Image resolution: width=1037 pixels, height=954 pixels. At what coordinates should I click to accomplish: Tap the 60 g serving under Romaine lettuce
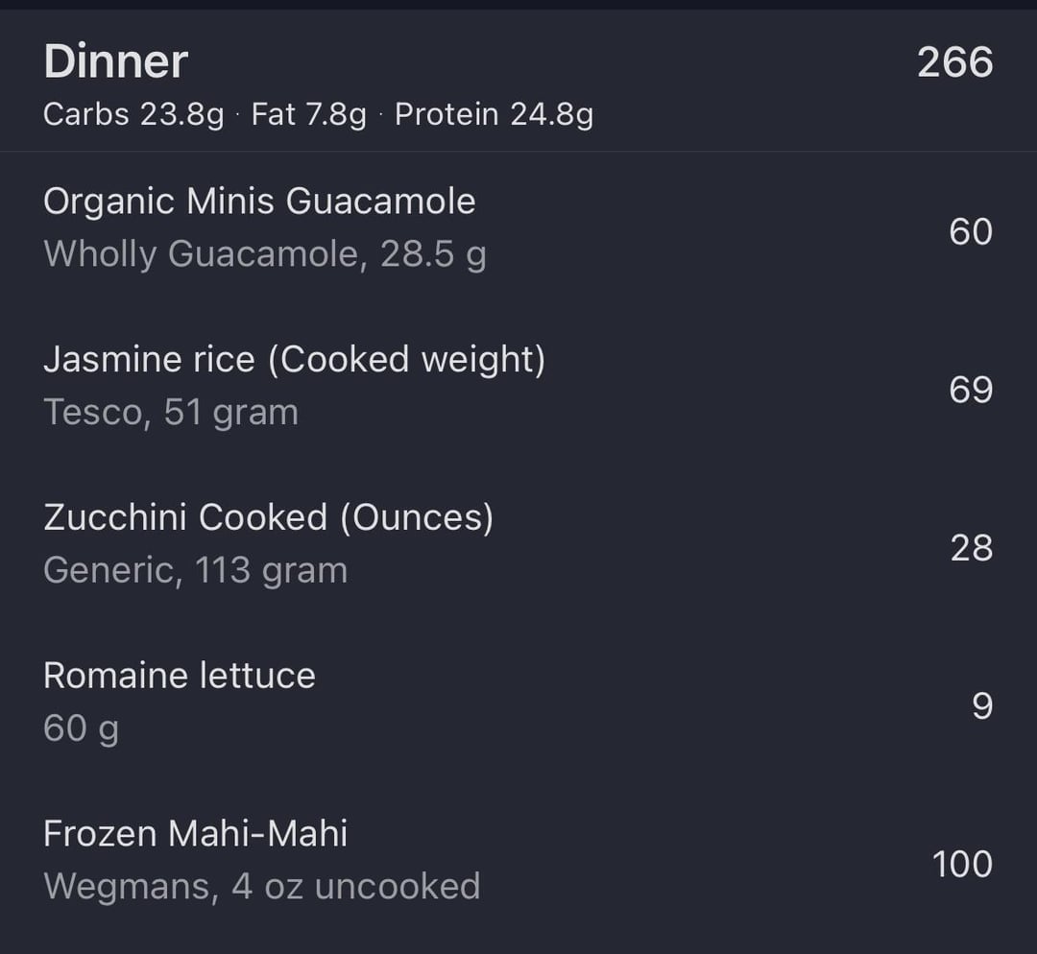[x=81, y=729]
